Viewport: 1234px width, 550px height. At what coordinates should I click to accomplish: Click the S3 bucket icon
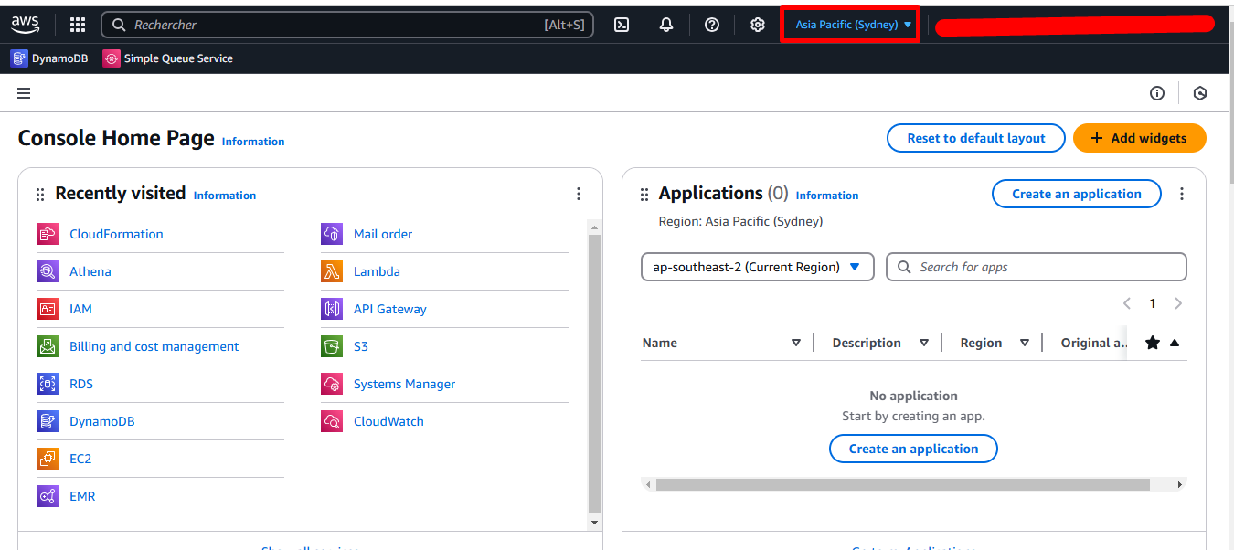(x=332, y=346)
